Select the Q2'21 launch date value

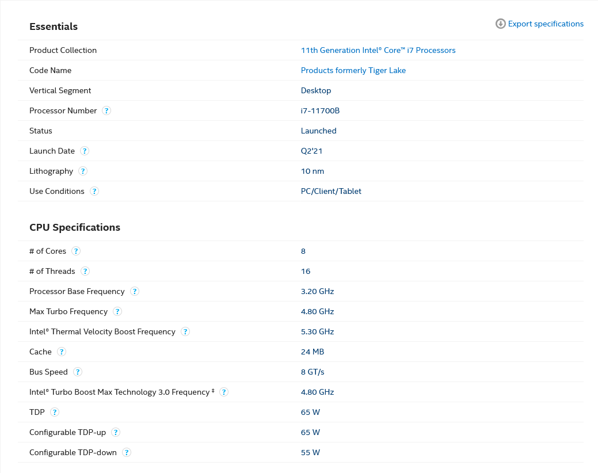311,151
